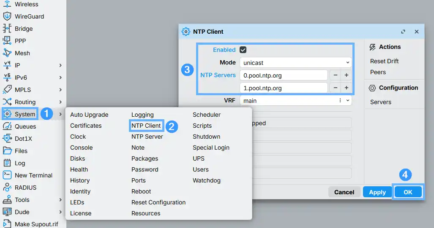Viewport: 434px width, 228px height.
Task: Click the VRF three-dot options button
Action: (340, 100)
